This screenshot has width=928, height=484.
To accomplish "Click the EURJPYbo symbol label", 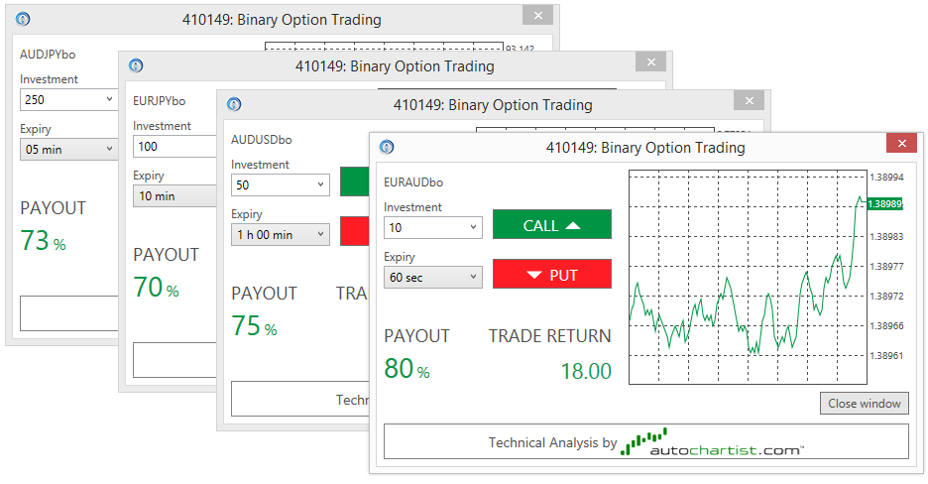I will point(160,101).
